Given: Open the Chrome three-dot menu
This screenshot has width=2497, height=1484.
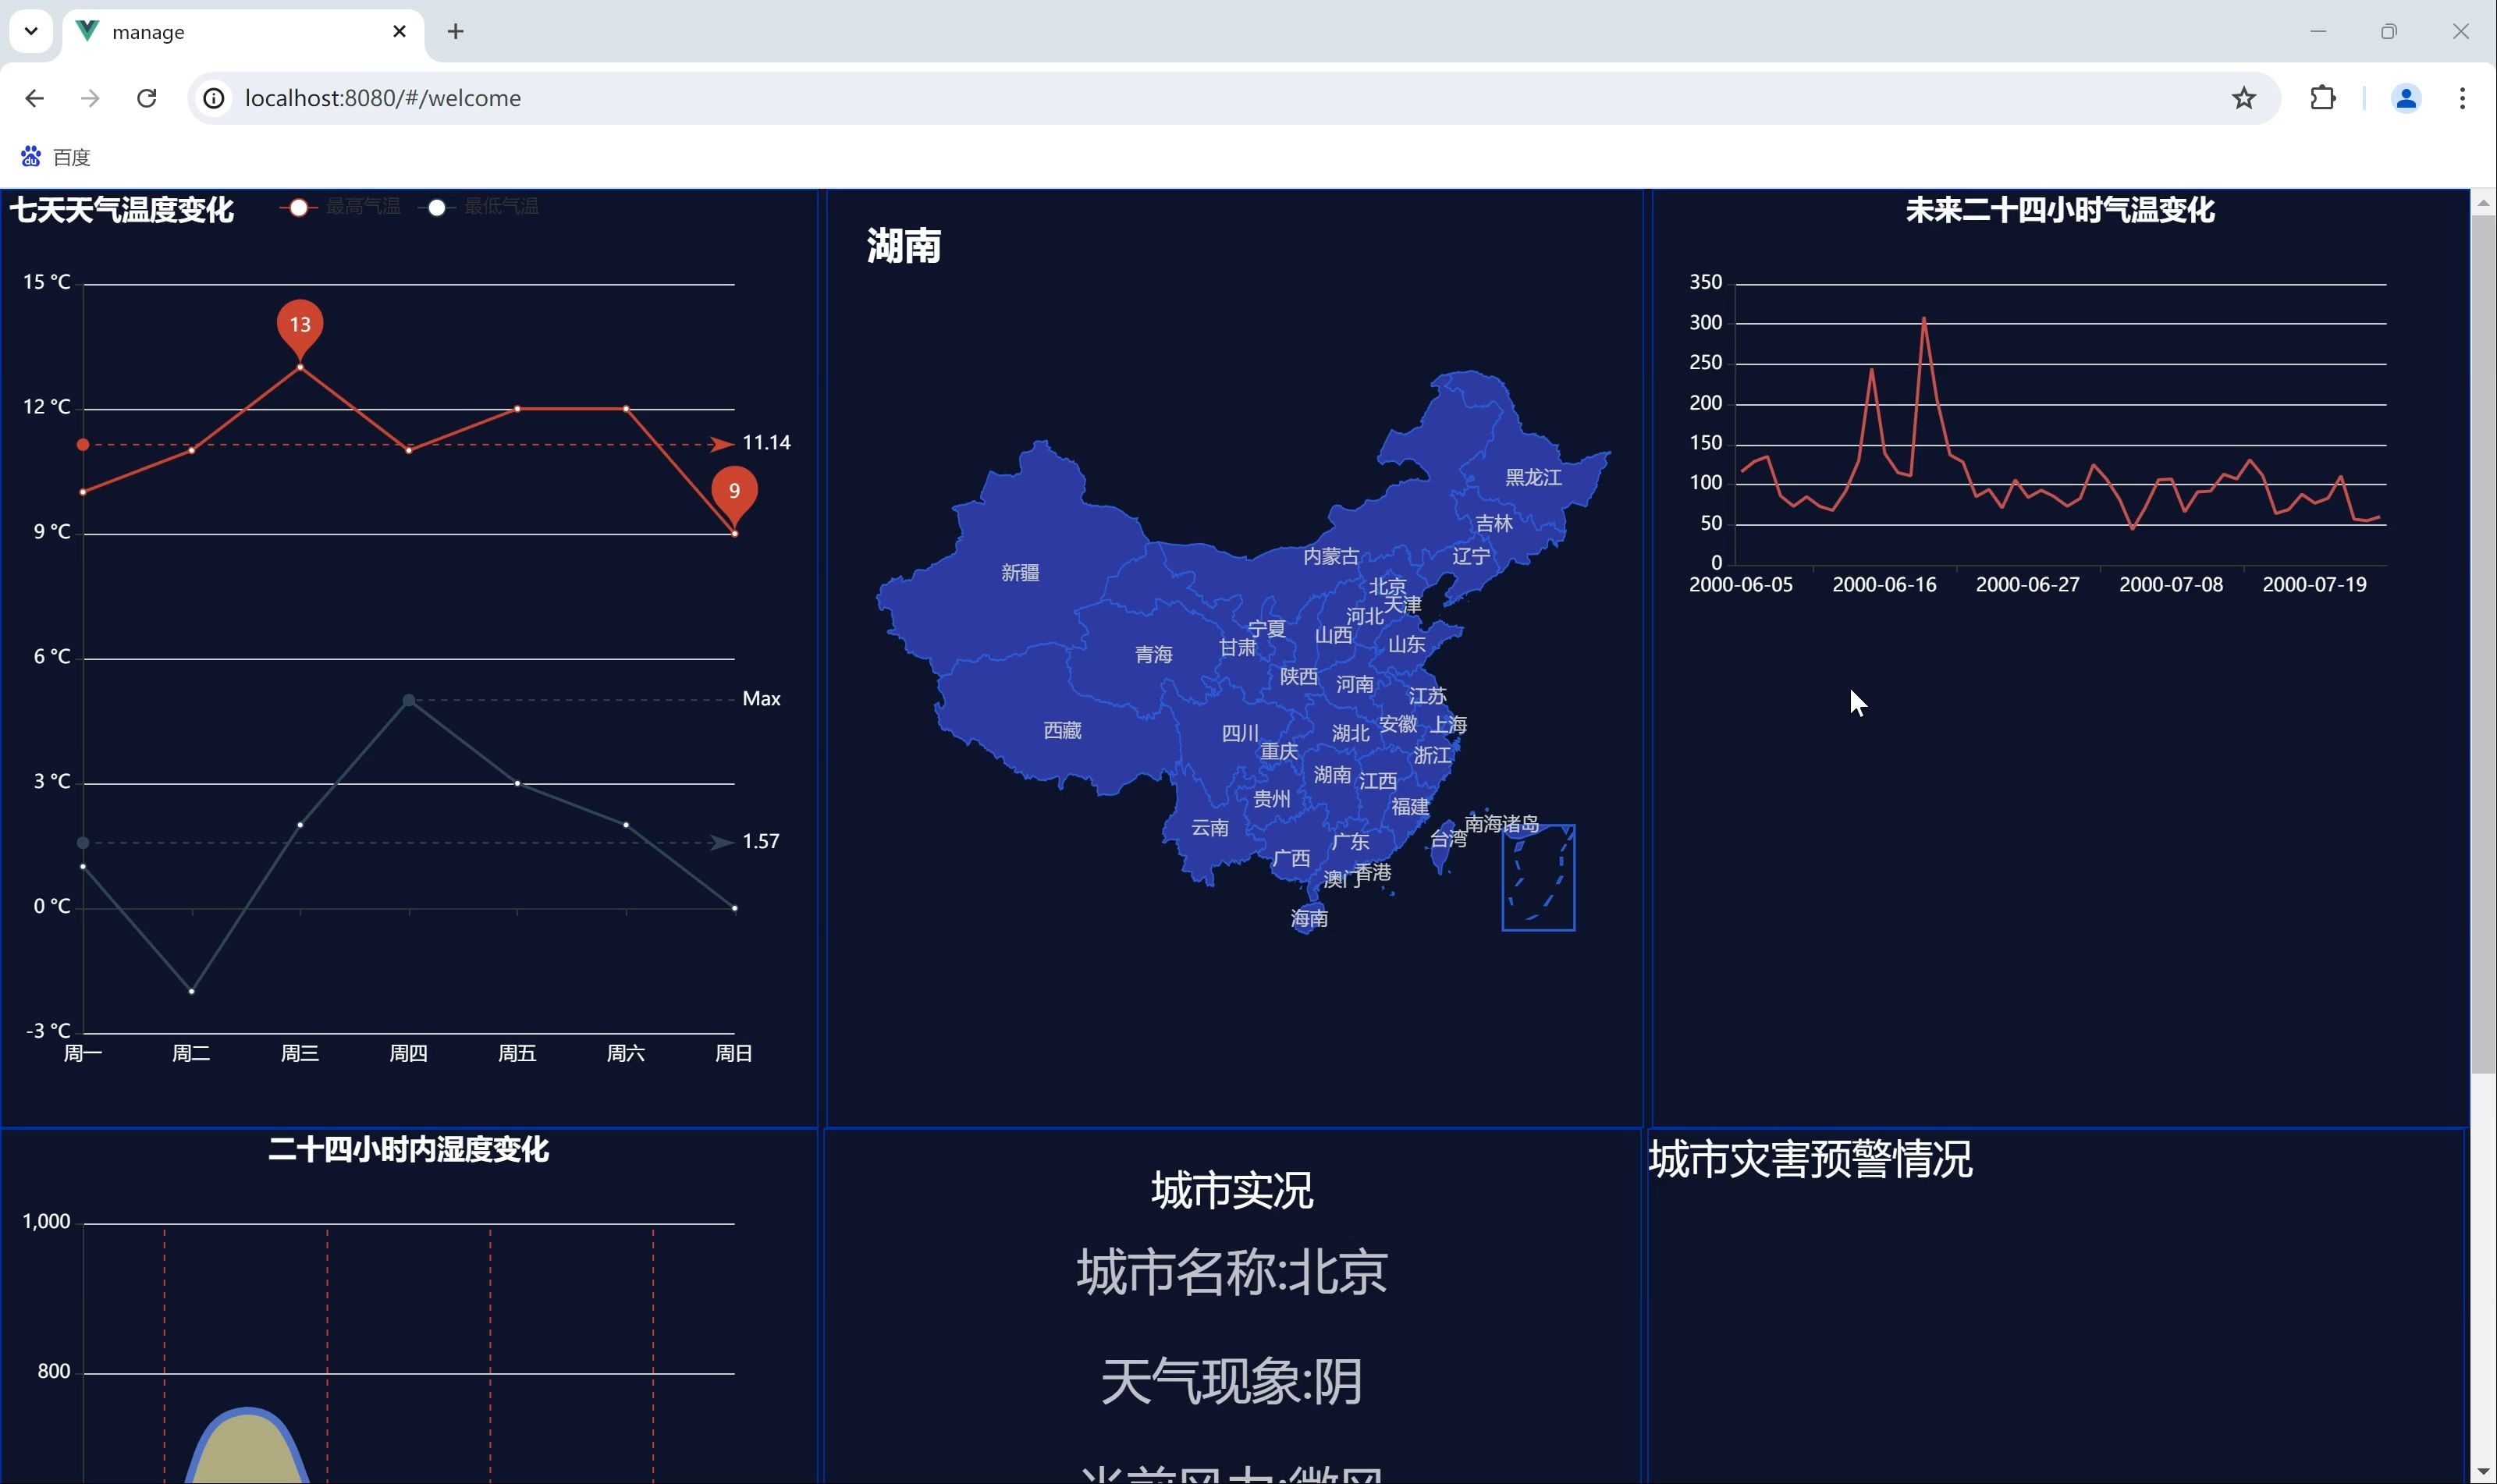Looking at the screenshot, I should point(2463,97).
